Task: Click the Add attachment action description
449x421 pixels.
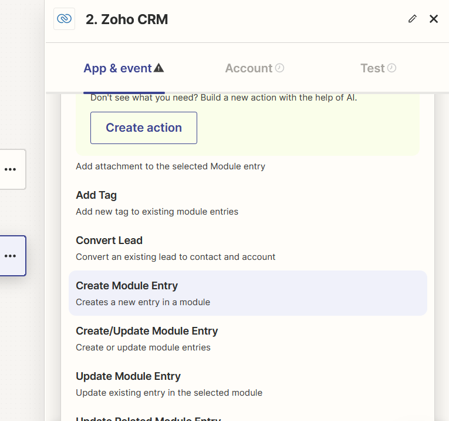Action: point(170,166)
